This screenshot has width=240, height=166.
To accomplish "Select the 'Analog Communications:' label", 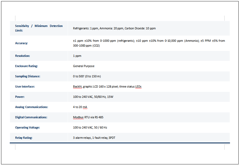I will coord(32,107).
